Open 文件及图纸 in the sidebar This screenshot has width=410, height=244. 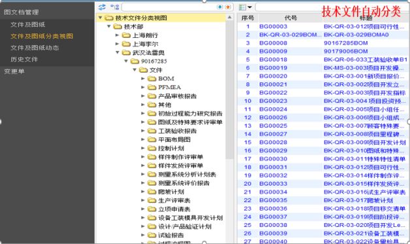[28, 25]
